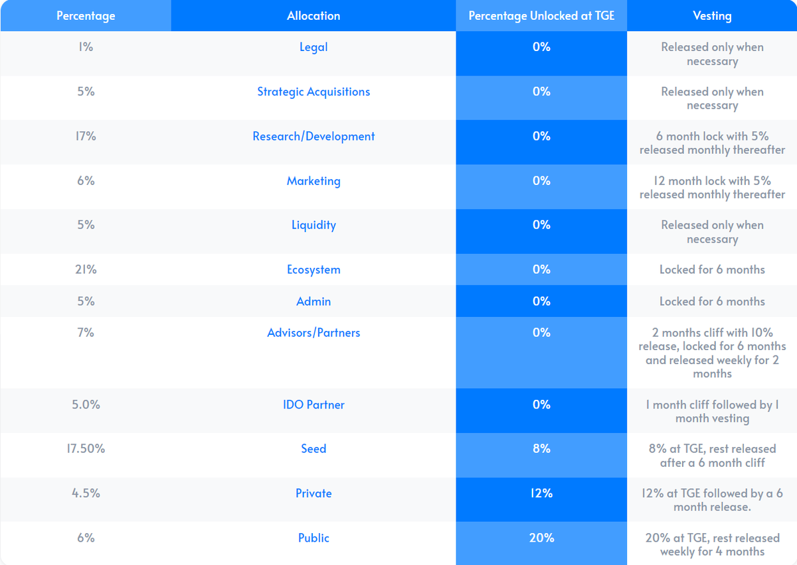Image resolution: width=797 pixels, height=565 pixels.
Task: Select the Private allocation link
Action: 313,493
